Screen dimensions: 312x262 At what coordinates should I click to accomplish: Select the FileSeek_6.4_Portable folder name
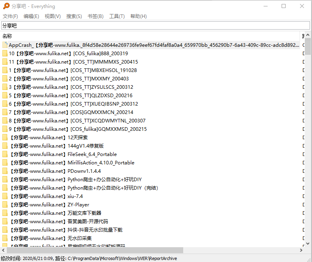point(64,154)
